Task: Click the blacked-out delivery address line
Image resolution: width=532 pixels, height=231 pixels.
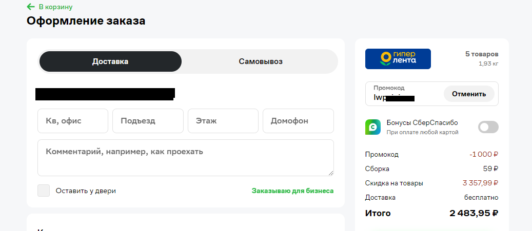Action: pyautogui.click(x=105, y=94)
